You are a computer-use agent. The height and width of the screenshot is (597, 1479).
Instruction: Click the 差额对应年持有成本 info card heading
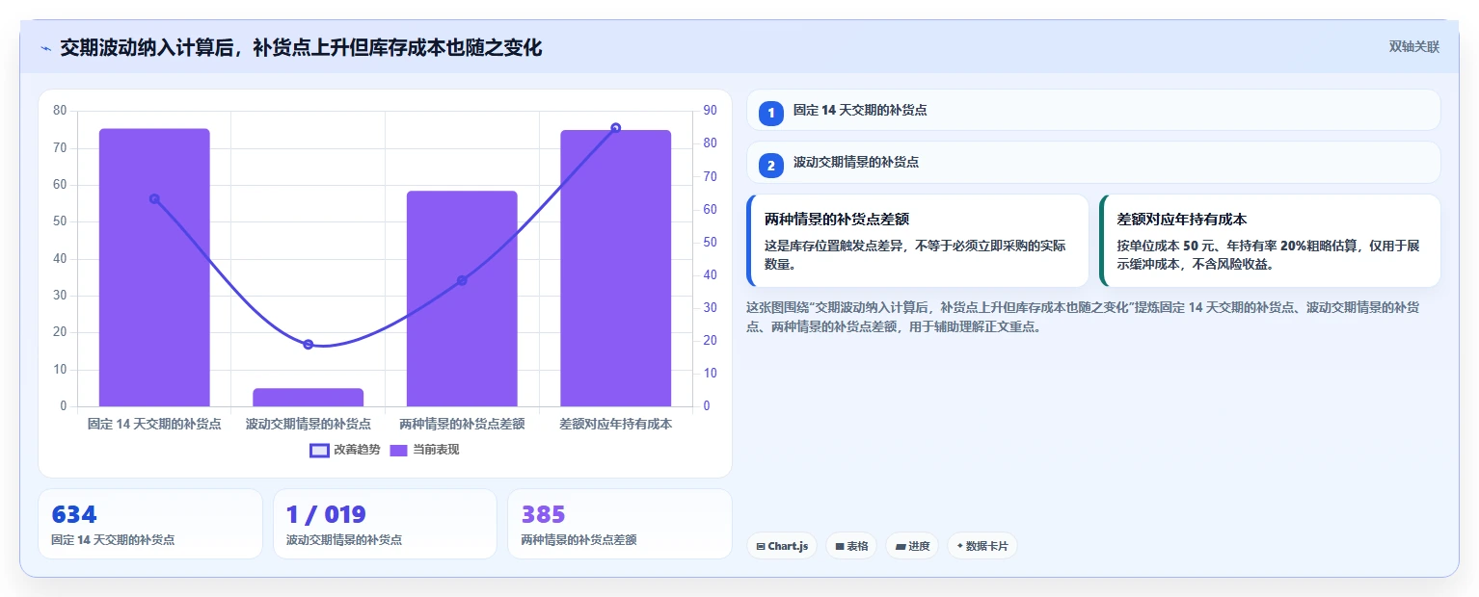[1182, 220]
